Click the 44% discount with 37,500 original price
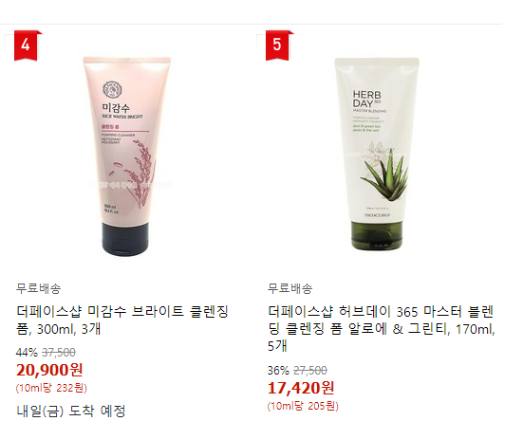The height and width of the screenshot is (421, 505). point(46,353)
